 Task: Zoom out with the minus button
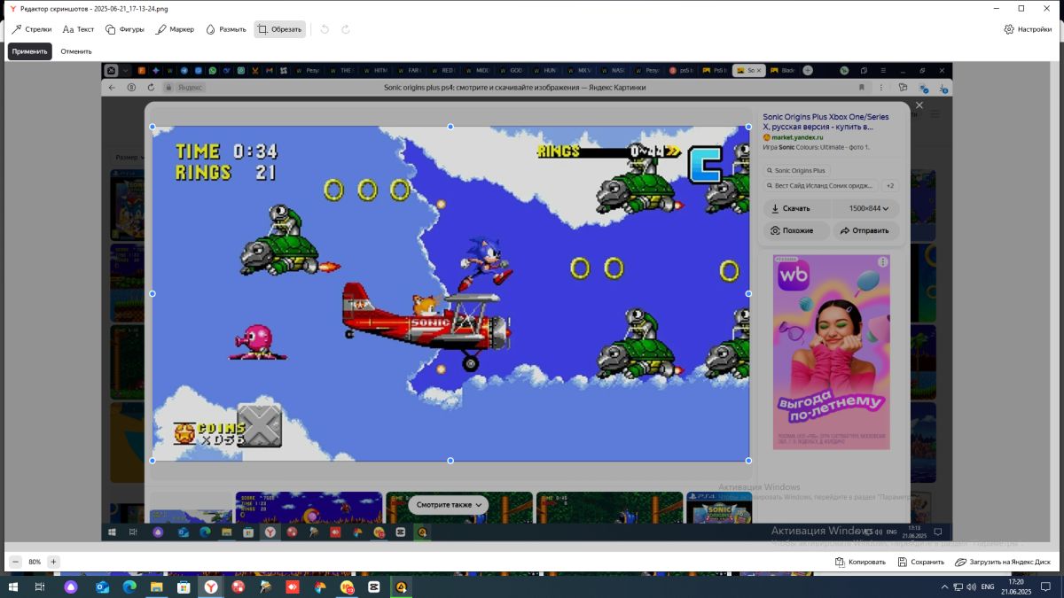click(15, 562)
